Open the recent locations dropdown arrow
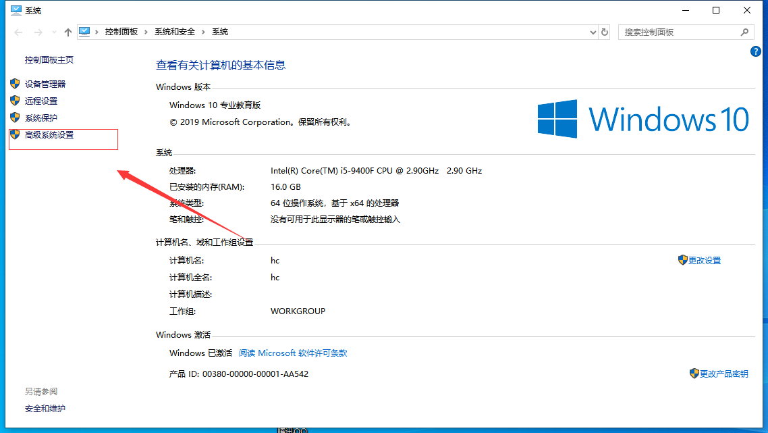Viewport: 768px width, 433px height. coord(54,32)
